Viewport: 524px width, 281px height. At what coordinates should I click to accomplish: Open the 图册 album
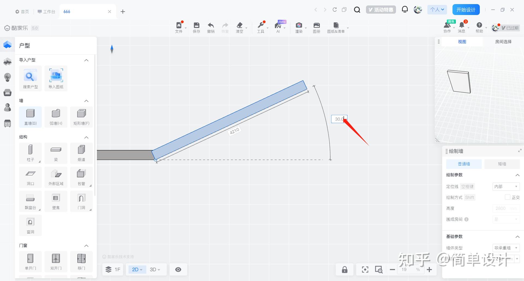tap(317, 28)
